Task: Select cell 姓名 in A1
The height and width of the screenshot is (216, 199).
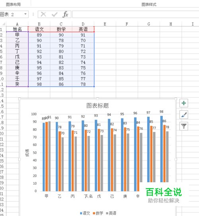Action: click(x=17, y=29)
